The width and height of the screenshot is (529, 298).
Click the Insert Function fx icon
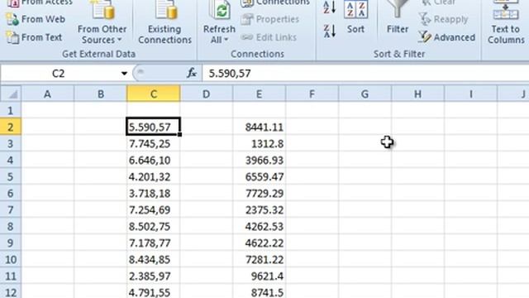(x=192, y=73)
